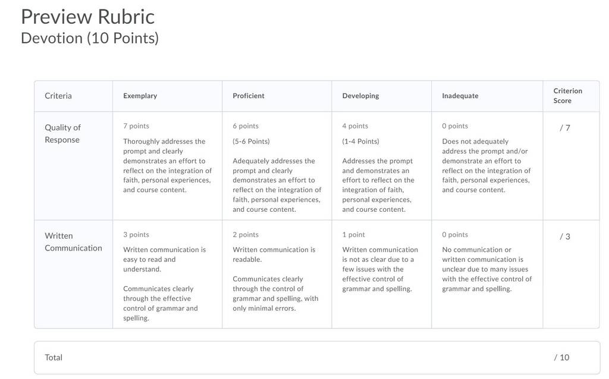Screen dimensions: 609x379
Task: Click the / 10 total score
Action: click(x=561, y=357)
